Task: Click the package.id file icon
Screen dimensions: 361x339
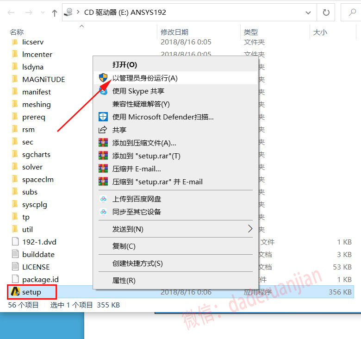Action: pos(15,279)
